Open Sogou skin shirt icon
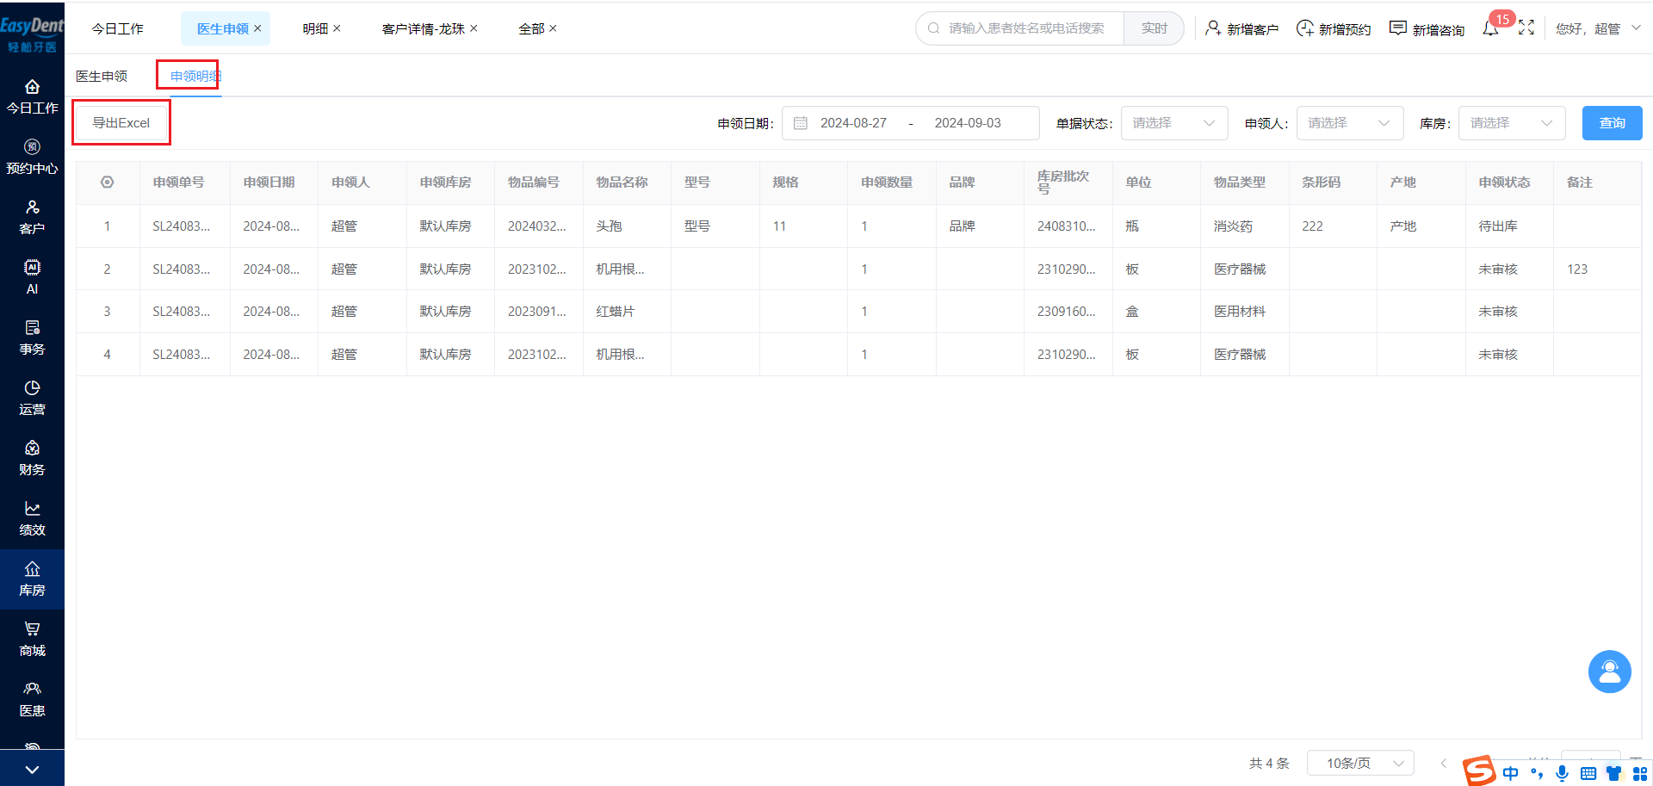This screenshot has width=1653, height=786. tap(1613, 773)
